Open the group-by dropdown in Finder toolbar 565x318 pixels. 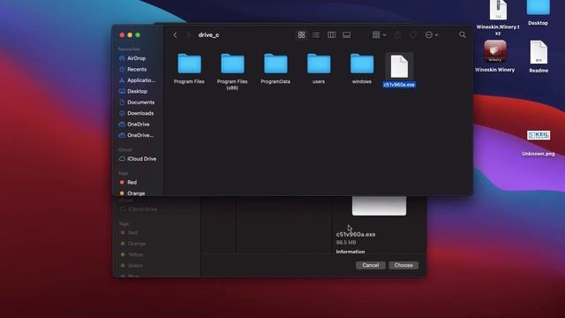tap(379, 35)
